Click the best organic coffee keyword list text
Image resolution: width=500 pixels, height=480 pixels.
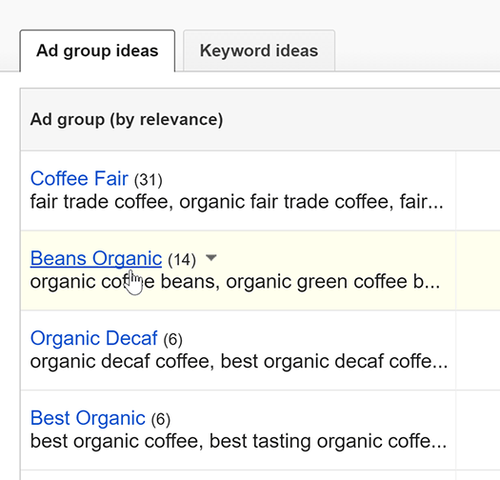(238, 441)
